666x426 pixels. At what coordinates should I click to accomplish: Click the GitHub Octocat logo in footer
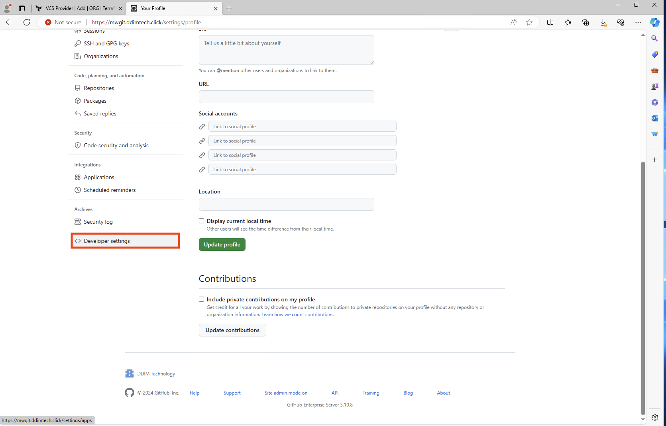(130, 393)
